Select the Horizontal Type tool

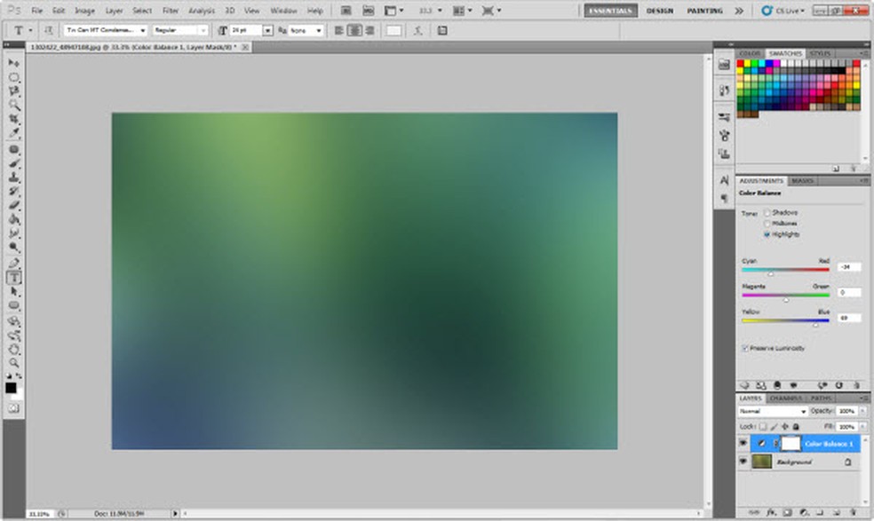14,278
